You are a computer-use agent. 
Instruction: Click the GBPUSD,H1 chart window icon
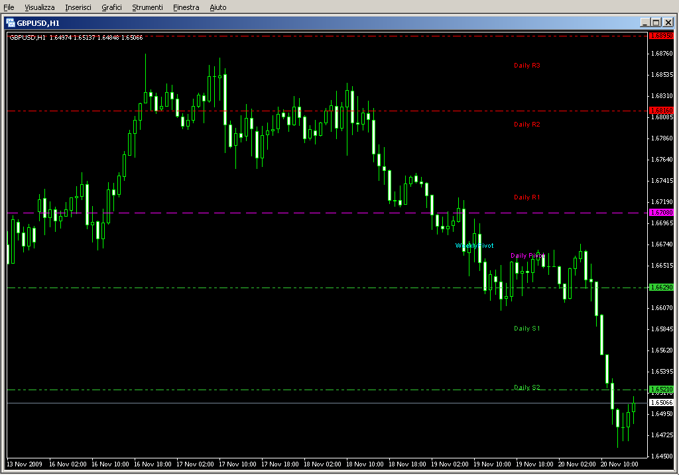tap(11, 23)
